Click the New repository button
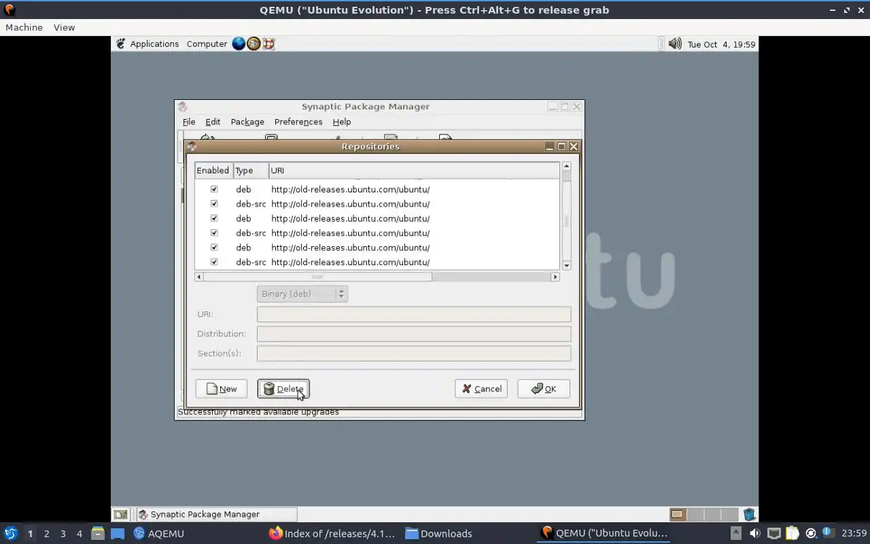 [x=222, y=389]
